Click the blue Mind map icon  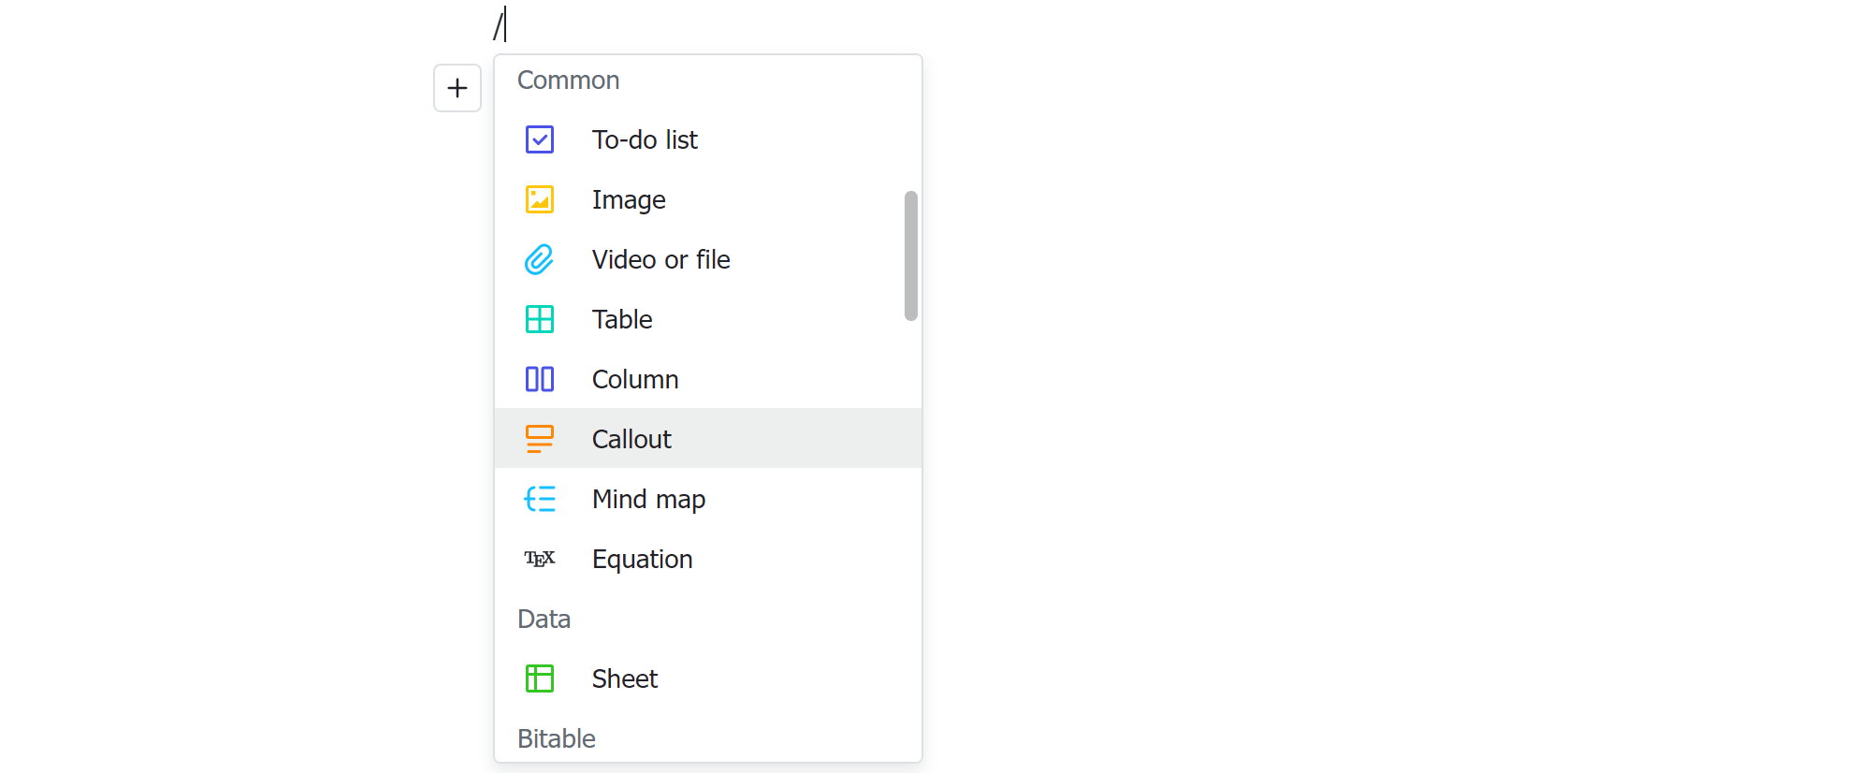click(x=540, y=499)
